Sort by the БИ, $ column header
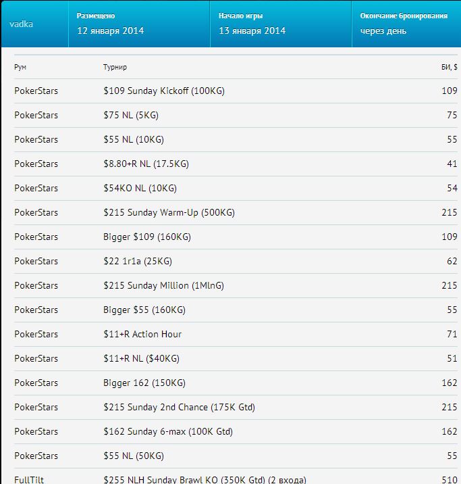 [450, 67]
